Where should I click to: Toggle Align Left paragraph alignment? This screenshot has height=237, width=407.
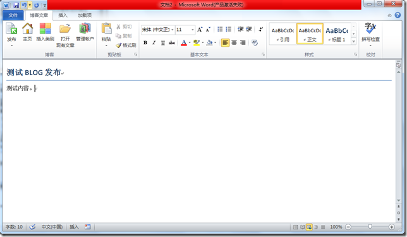[225, 42]
